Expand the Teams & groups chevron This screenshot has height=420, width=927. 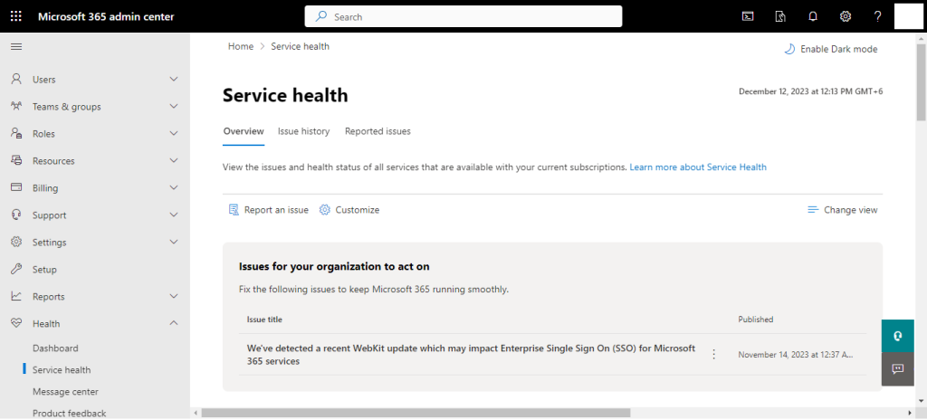(x=174, y=107)
